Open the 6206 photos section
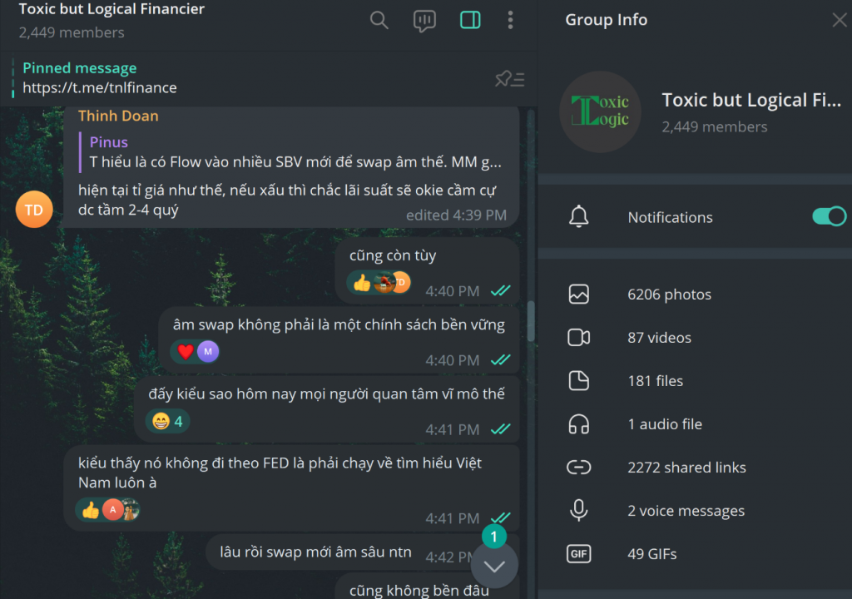Screen dimensions: 852x599 coord(669,295)
